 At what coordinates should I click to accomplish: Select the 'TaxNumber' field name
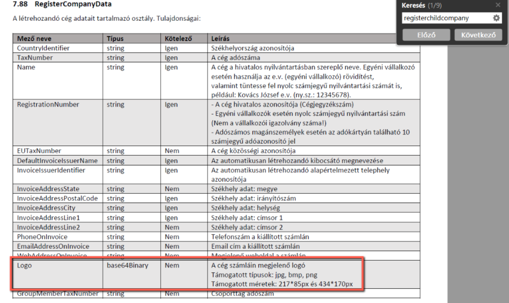click(35, 58)
